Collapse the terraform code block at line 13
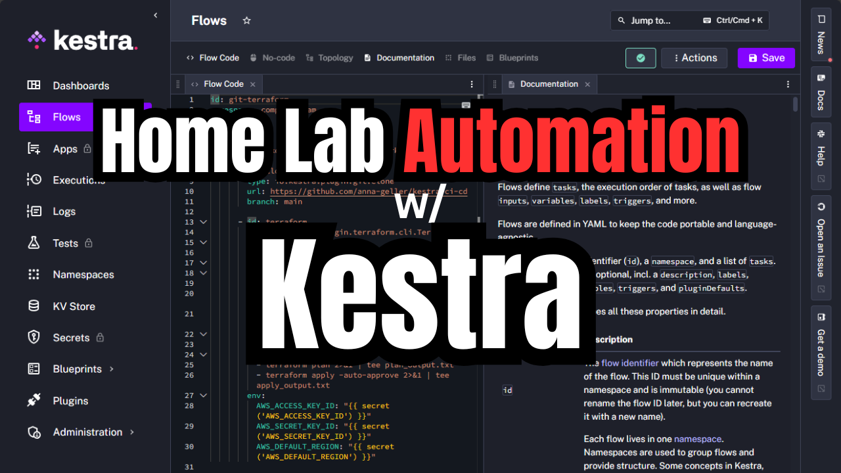841x473 pixels. point(202,222)
